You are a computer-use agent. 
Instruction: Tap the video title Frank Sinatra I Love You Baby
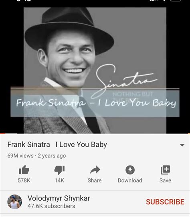(57, 145)
